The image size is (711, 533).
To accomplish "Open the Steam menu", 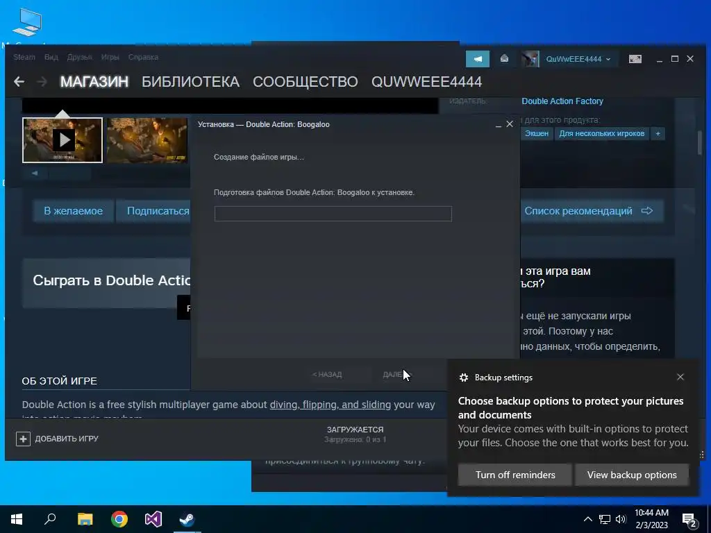I will [24, 57].
